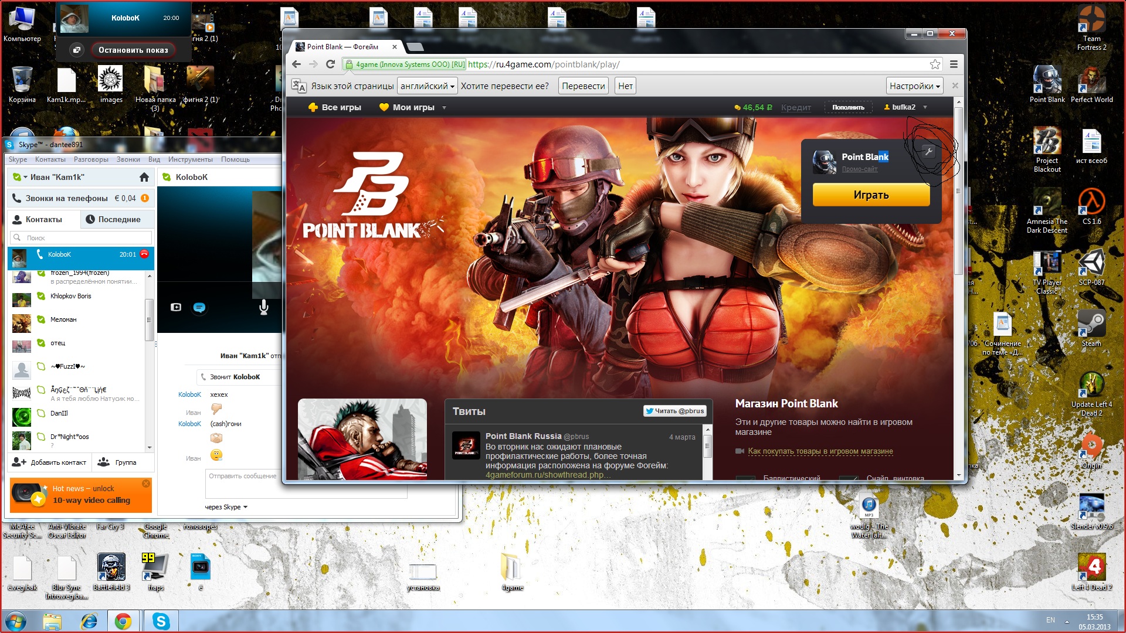This screenshot has height=633, width=1126.
Task: Click Skype message input field
Action: 306,484
